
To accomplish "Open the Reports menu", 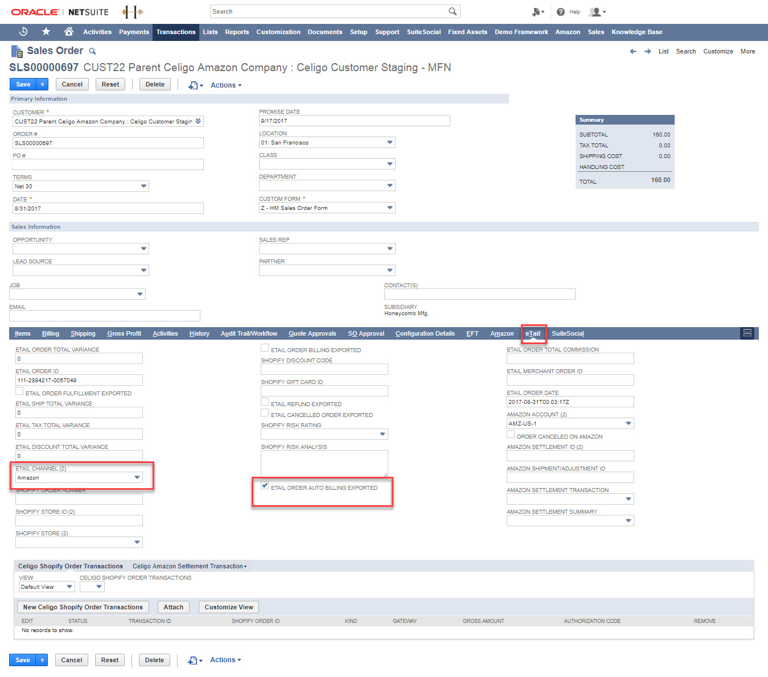I will pos(237,32).
